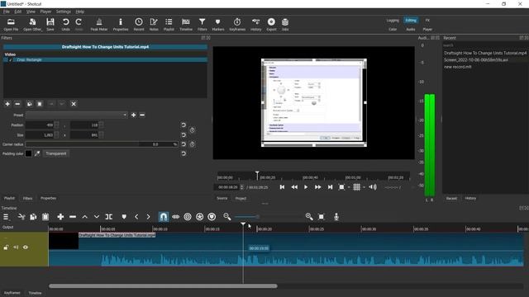Screen dimensions: 529x297
Task: Adjust current timecode stepper
Action: tap(241, 187)
